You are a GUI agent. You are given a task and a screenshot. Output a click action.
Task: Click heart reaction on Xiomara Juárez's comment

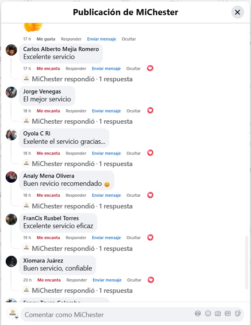151,280
